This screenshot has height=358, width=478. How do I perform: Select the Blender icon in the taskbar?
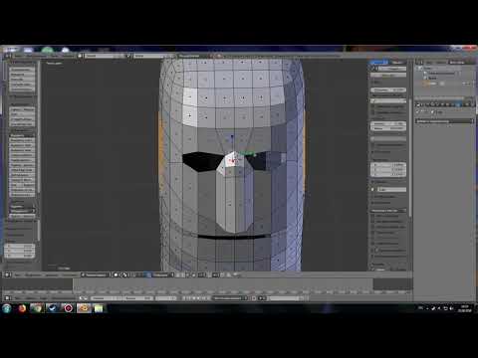click(x=84, y=308)
